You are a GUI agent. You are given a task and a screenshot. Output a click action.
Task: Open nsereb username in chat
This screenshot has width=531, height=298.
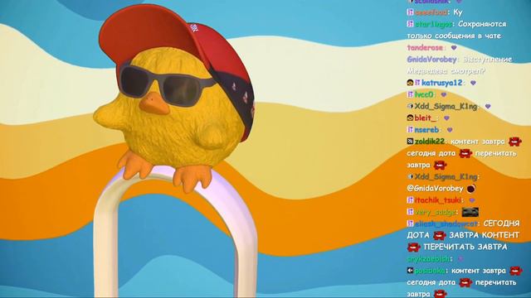pos(426,130)
